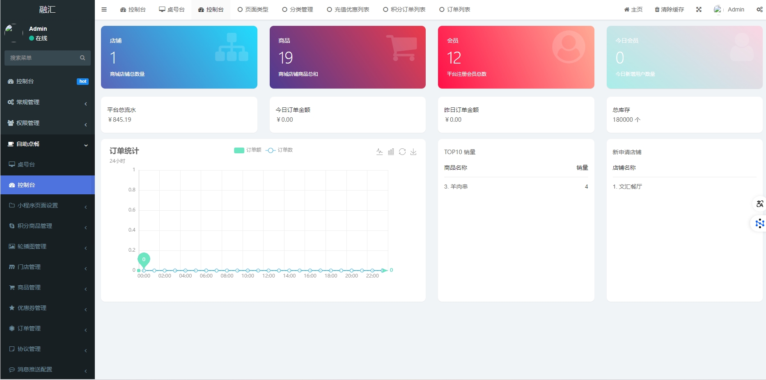Switch chart to bar view icon
This screenshot has width=766, height=380.
point(391,152)
